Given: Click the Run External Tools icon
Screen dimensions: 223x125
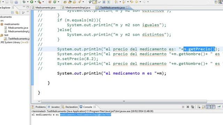Looking at the screenshot, I should click(39, 2).
